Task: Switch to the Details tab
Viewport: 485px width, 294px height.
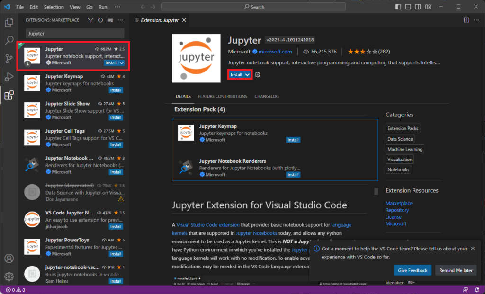Action: [183, 97]
